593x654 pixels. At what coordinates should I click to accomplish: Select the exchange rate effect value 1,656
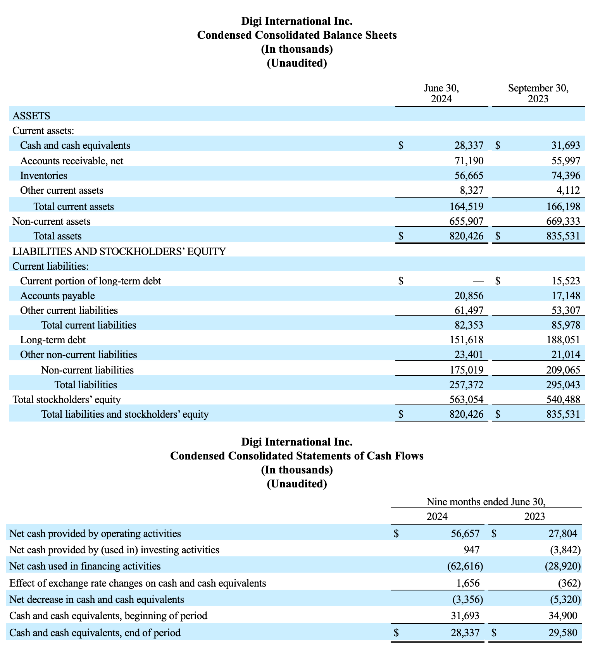tap(468, 583)
